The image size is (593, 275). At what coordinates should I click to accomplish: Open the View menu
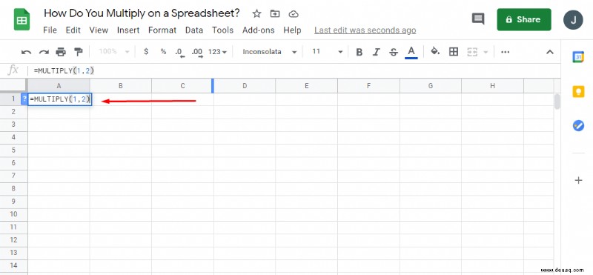[99, 30]
